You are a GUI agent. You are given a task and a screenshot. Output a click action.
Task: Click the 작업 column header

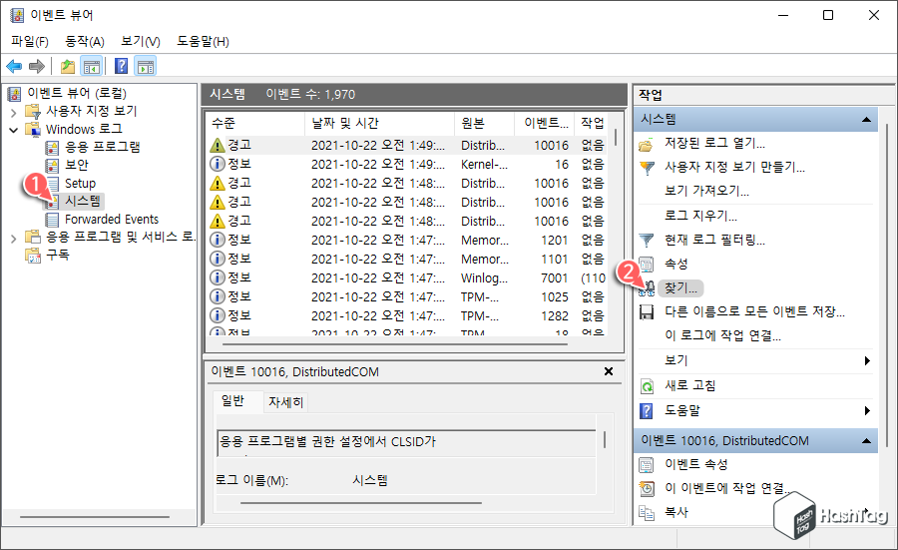click(x=592, y=123)
